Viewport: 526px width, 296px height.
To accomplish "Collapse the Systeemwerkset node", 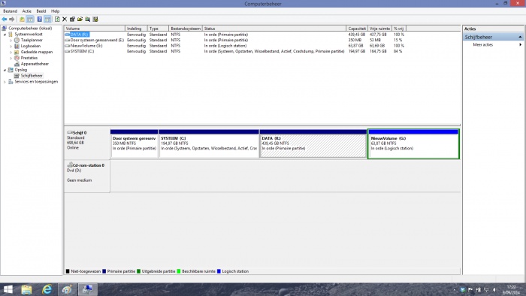I will click(x=5, y=35).
